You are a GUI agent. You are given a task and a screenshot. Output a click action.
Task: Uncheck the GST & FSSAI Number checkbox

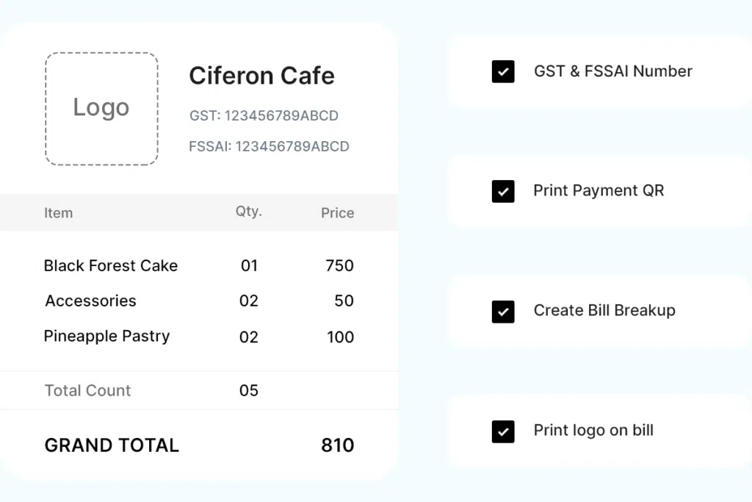coord(503,72)
